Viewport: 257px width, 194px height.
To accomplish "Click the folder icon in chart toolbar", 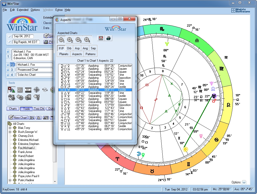I will [x=39, y=118].
